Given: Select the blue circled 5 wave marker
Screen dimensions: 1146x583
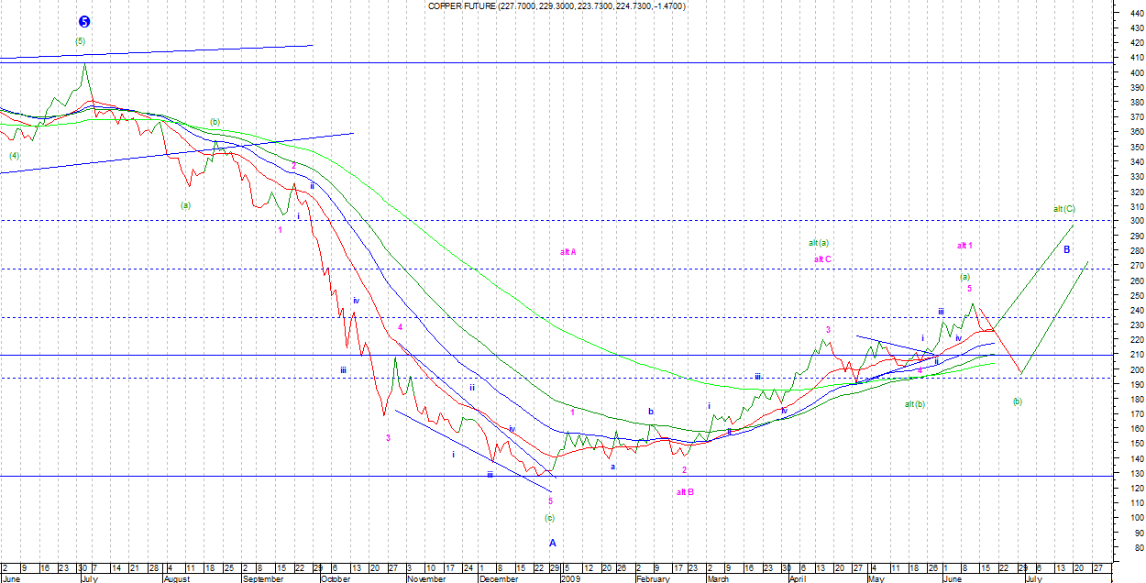Looking at the screenshot, I should 84,22.
